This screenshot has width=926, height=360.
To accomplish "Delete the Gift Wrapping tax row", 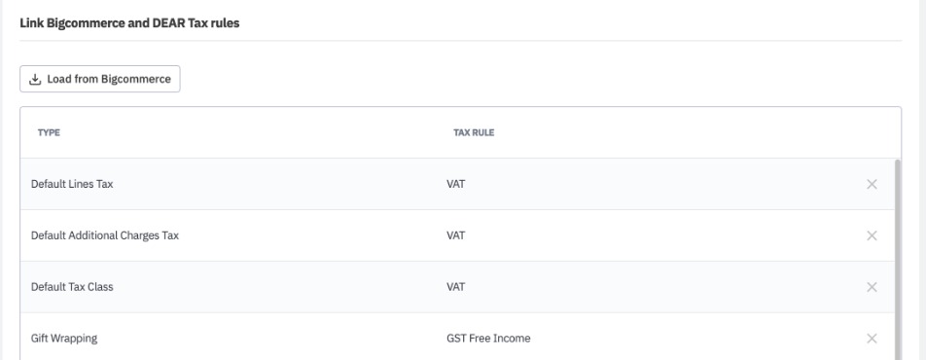I will 872,339.
